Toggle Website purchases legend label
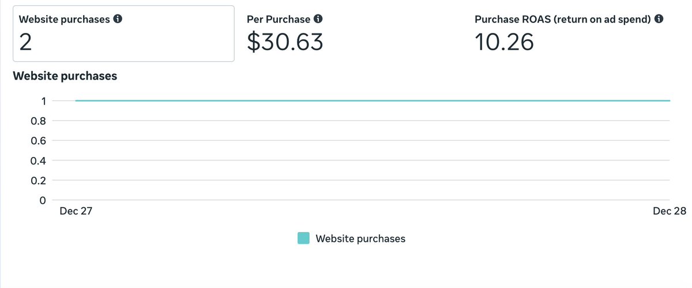Image resolution: width=692 pixels, height=288 pixels. click(x=360, y=238)
